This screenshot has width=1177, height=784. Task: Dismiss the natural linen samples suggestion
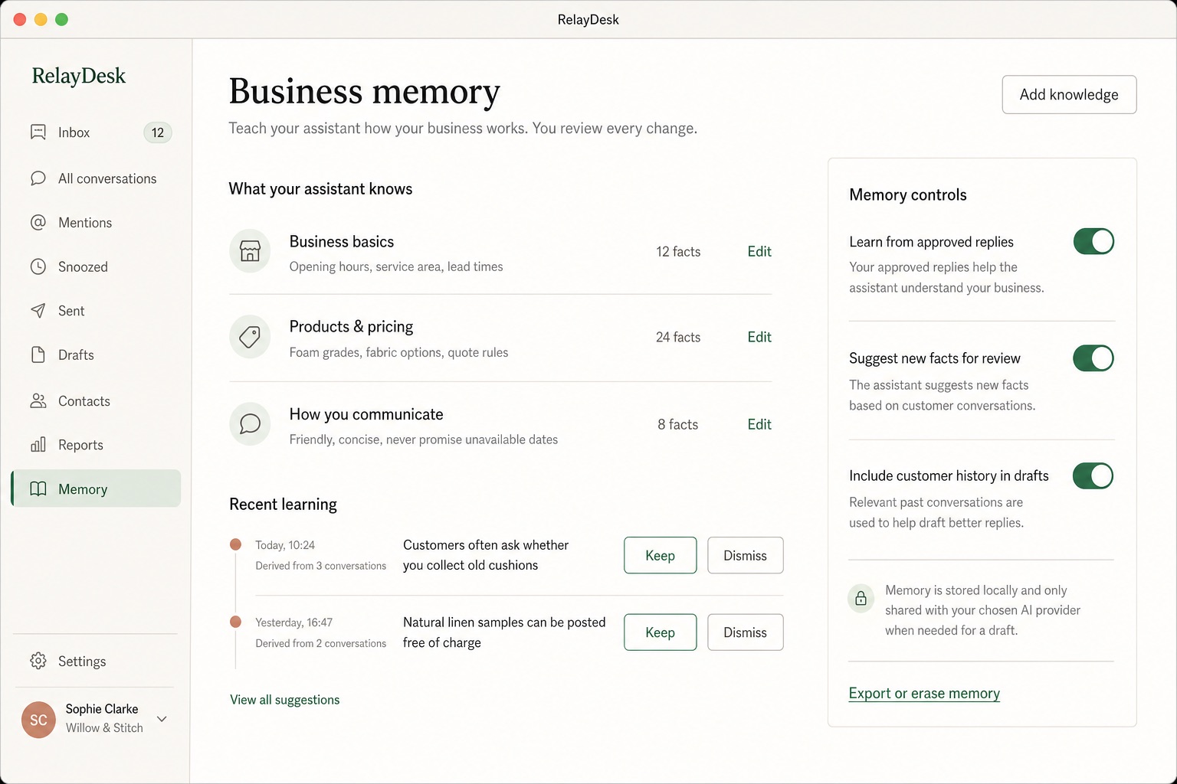coord(745,632)
